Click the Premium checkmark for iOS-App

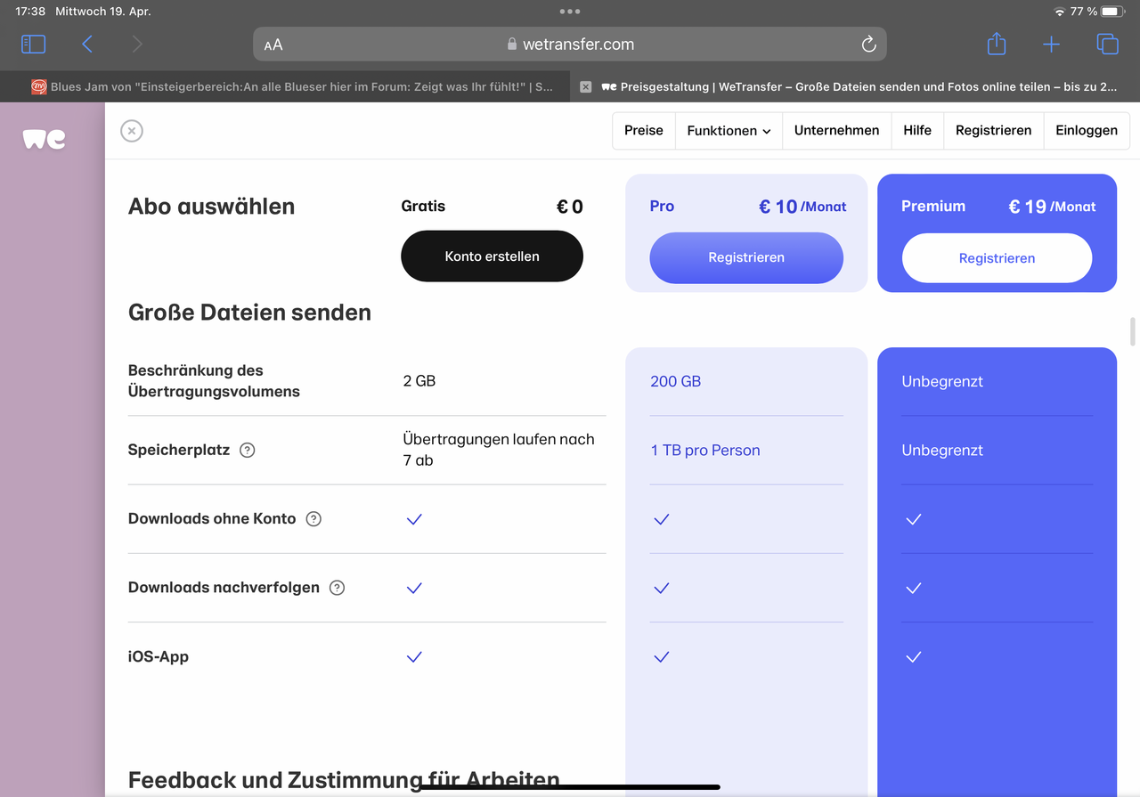point(913,657)
